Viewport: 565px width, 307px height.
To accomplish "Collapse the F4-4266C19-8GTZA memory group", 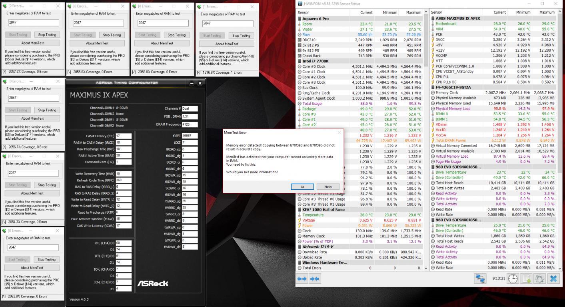I will tap(432, 88).
